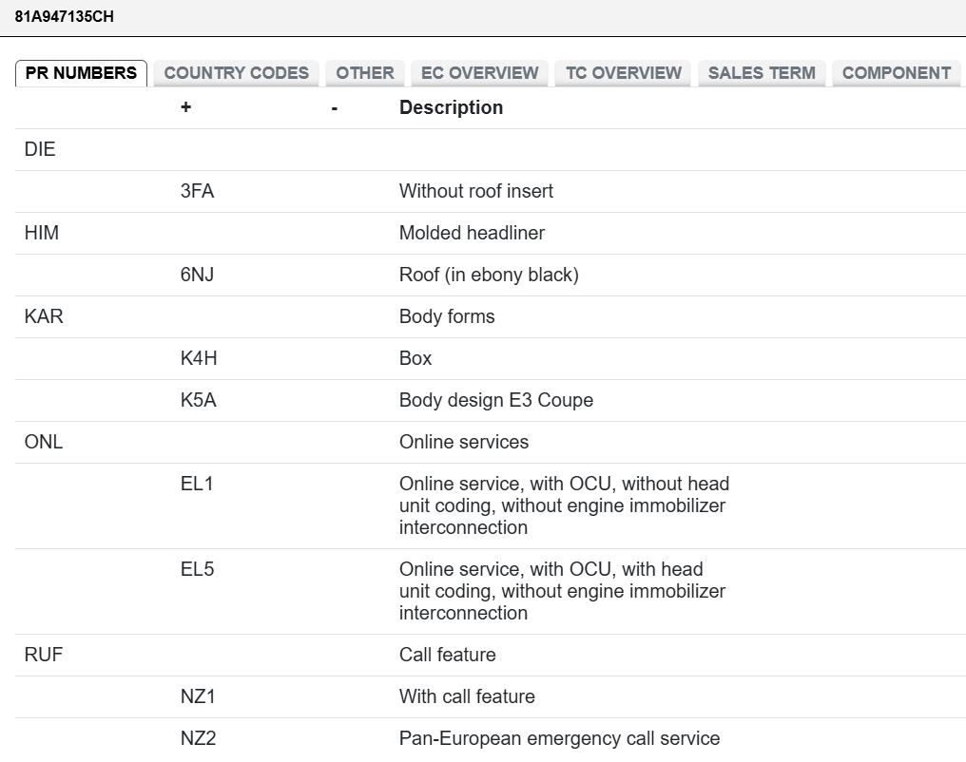
Task: Open the COUNTRY CODES tab
Action: click(236, 73)
